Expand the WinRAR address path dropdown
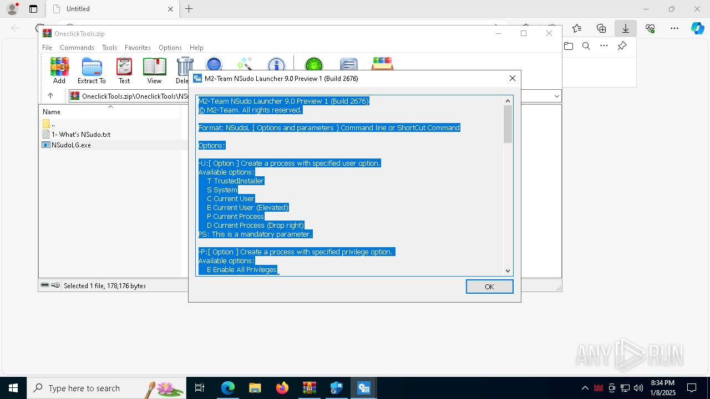This screenshot has width=710, height=399. (556, 96)
